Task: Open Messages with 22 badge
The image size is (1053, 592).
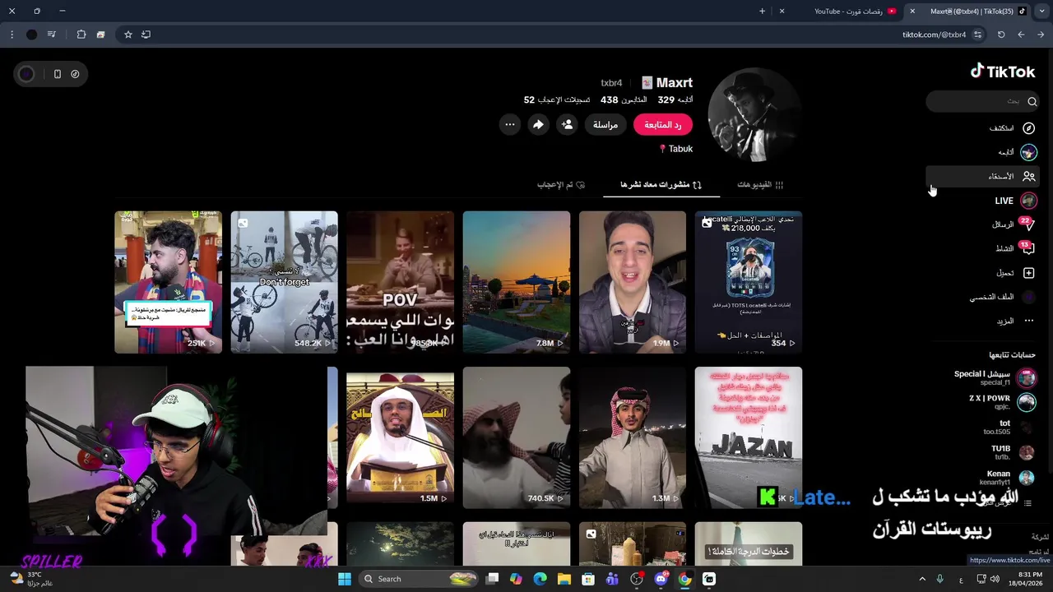Action: point(1014,224)
